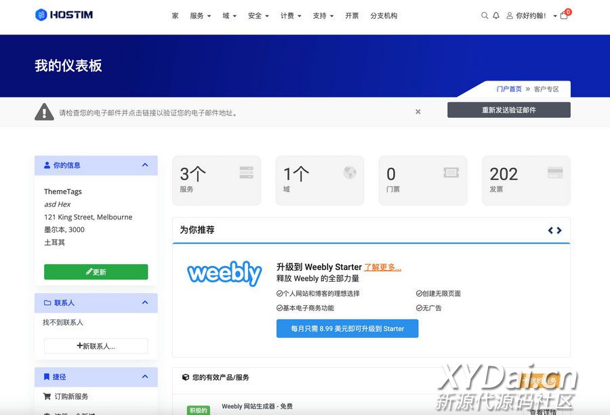Screen dimensions: 610x415
Task: Click the HOSTIM logo
Action: click(x=64, y=15)
